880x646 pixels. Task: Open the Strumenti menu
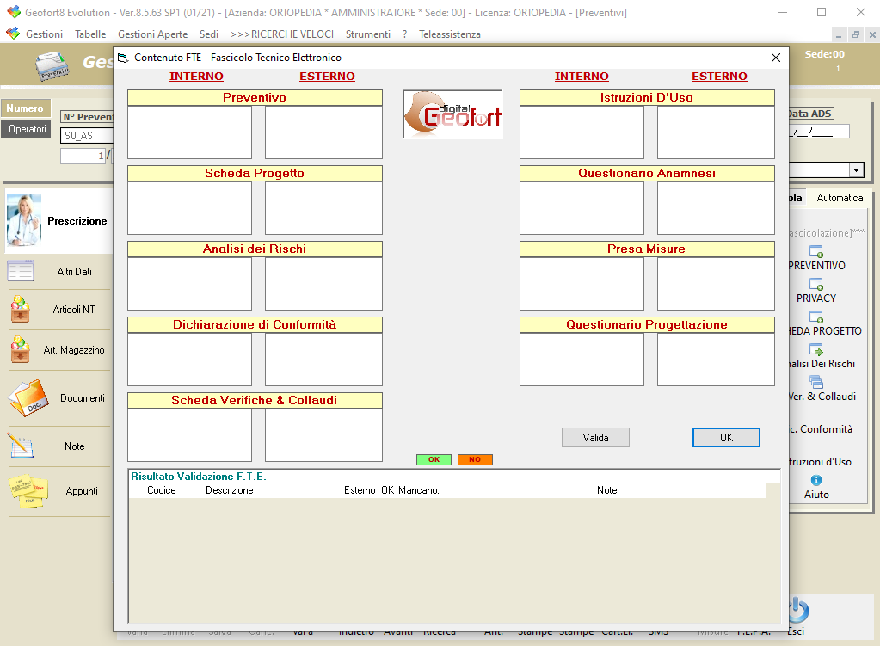pyautogui.click(x=367, y=34)
